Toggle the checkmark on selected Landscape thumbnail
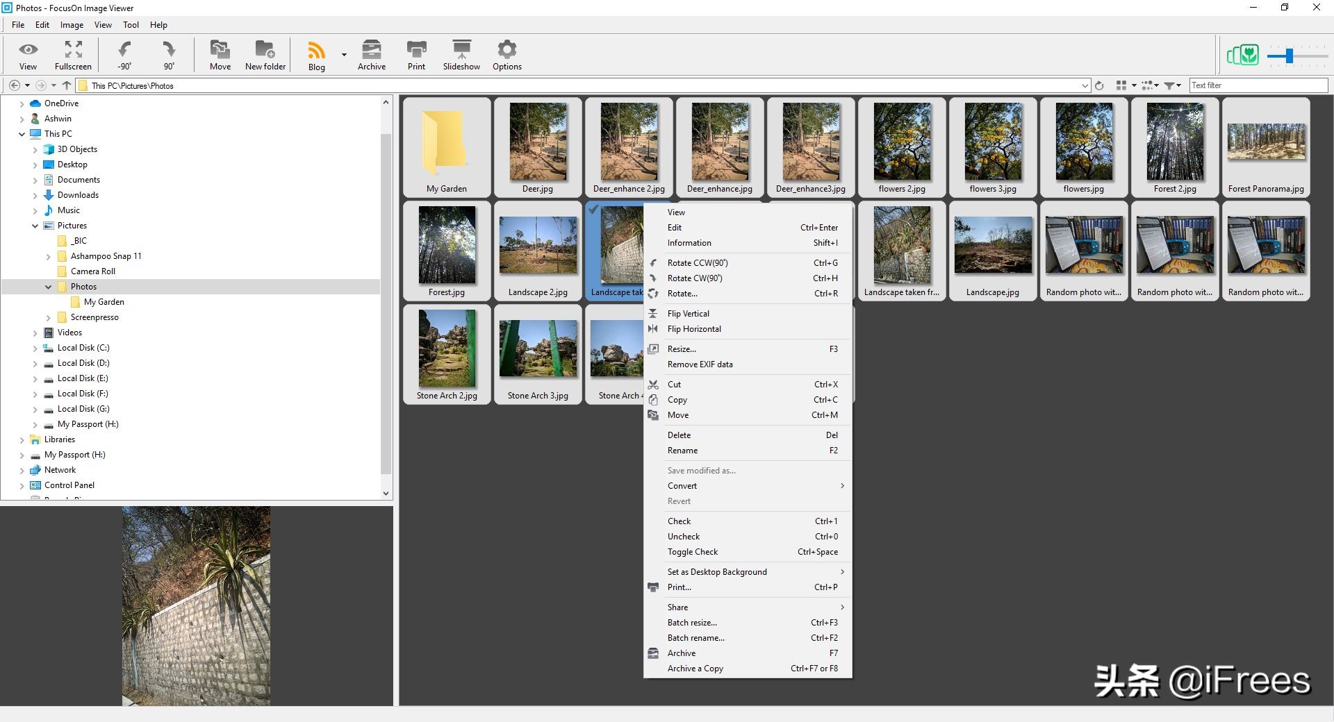This screenshot has height=722, width=1334. pos(593,210)
